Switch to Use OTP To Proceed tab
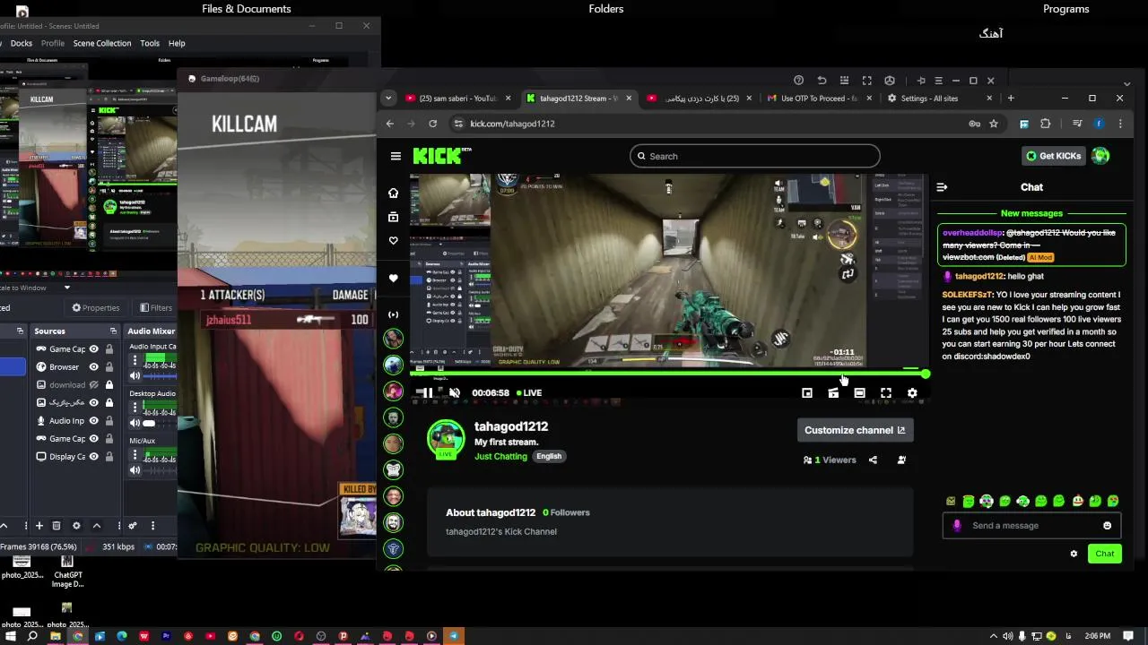This screenshot has width=1148, height=645. pos(818,99)
